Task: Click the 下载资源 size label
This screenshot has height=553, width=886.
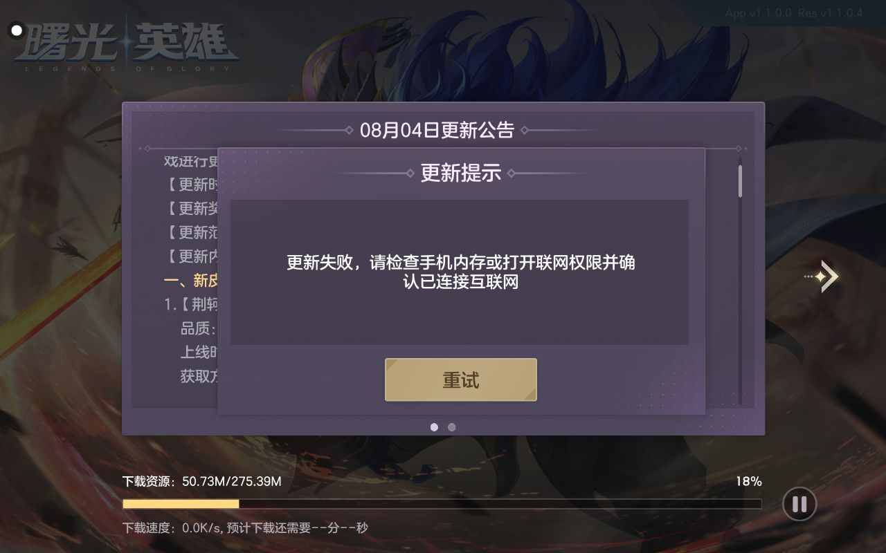Action: point(202,481)
